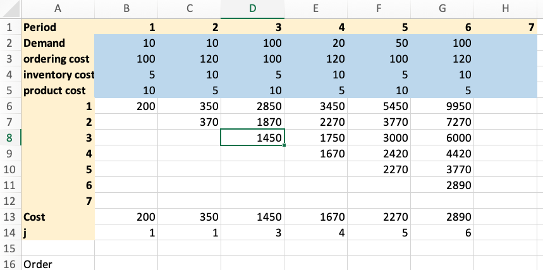The height and width of the screenshot is (270, 543).
Task: Click the 'ordering cost' label cell
Action: point(58,59)
